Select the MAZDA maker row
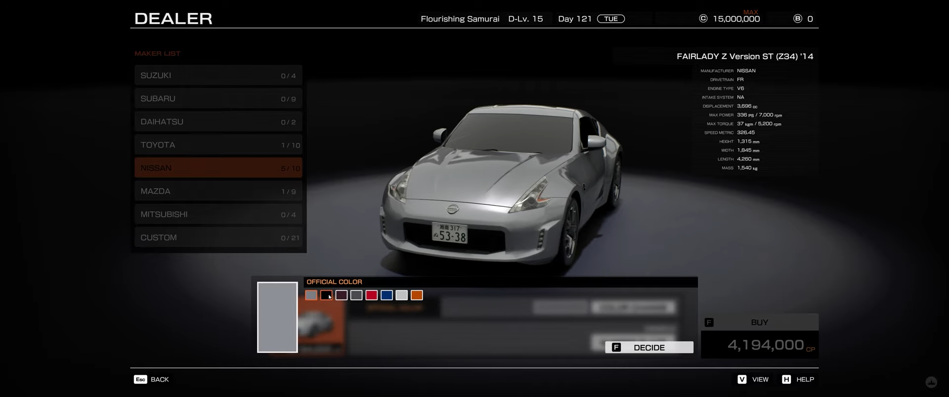This screenshot has height=397, width=949. pyautogui.click(x=218, y=191)
